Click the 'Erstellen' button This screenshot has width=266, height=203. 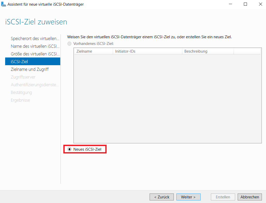click(x=223, y=197)
